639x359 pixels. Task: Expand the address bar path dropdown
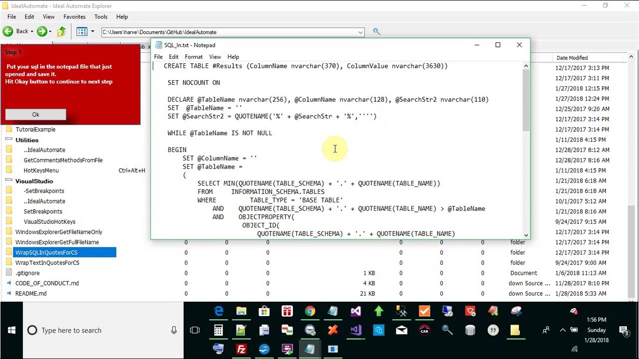click(360, 32)
